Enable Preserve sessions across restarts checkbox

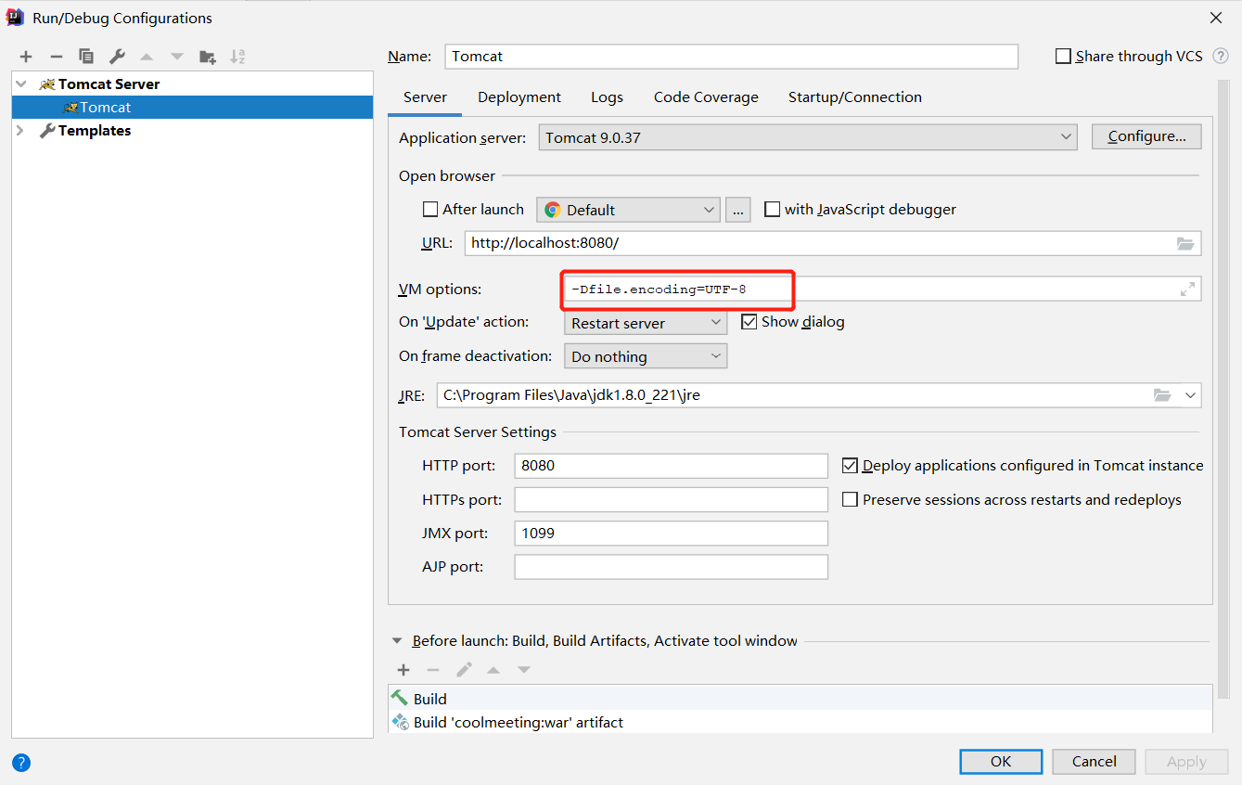coord(850,499)
